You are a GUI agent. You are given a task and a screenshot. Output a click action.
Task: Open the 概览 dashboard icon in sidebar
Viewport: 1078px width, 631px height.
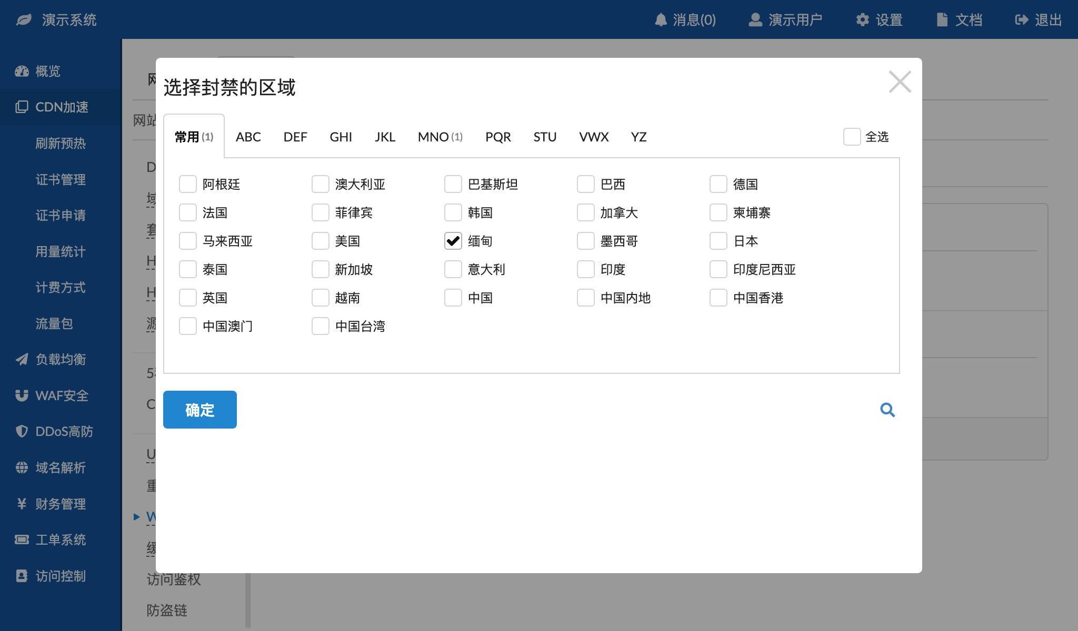(22, 71)
